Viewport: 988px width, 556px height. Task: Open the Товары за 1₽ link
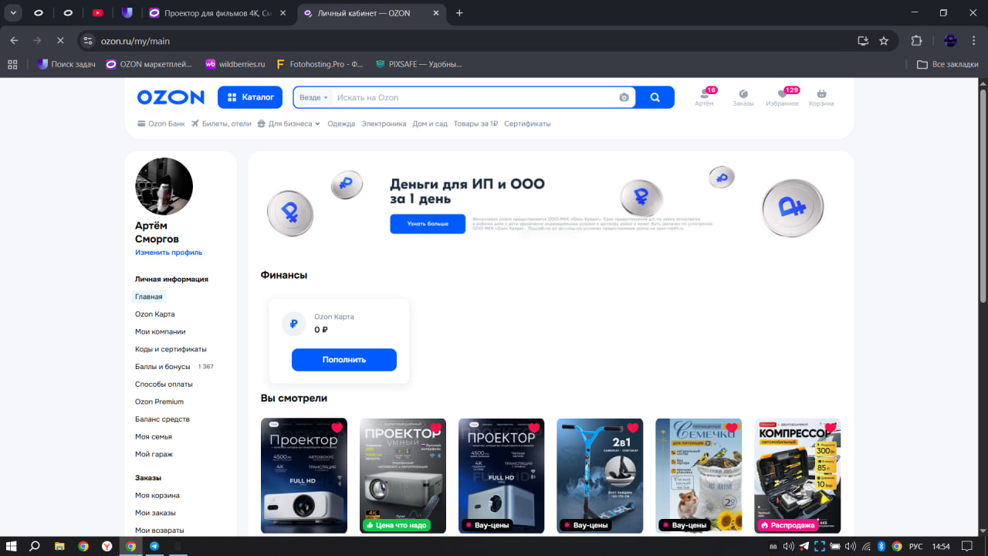(x=475, y=124)
